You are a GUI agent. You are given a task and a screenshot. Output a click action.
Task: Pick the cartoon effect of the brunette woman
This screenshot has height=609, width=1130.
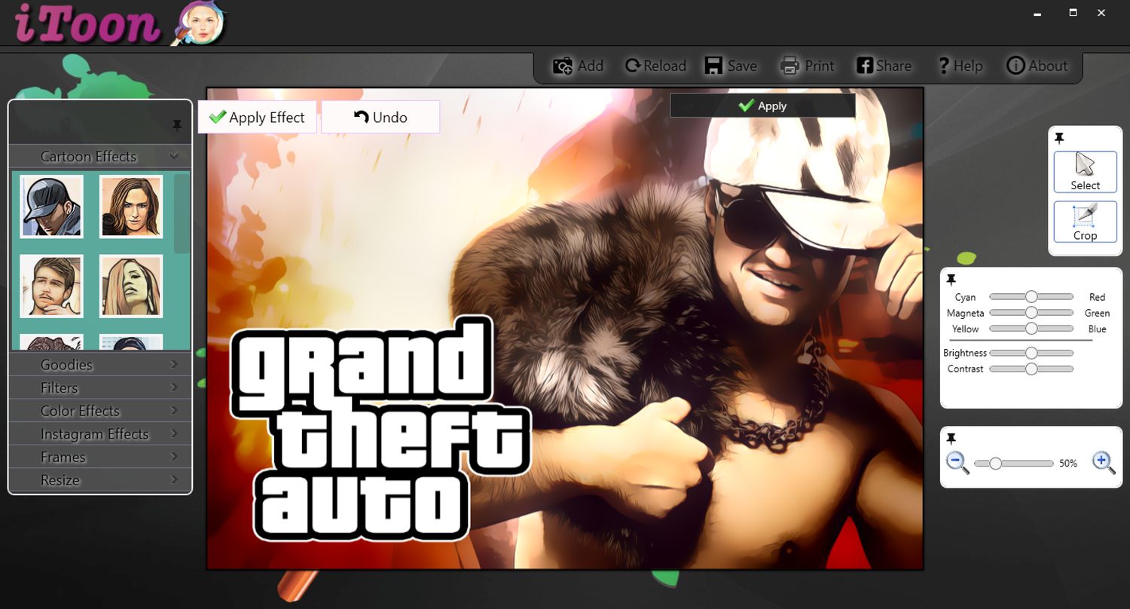[x=131, y=207]
